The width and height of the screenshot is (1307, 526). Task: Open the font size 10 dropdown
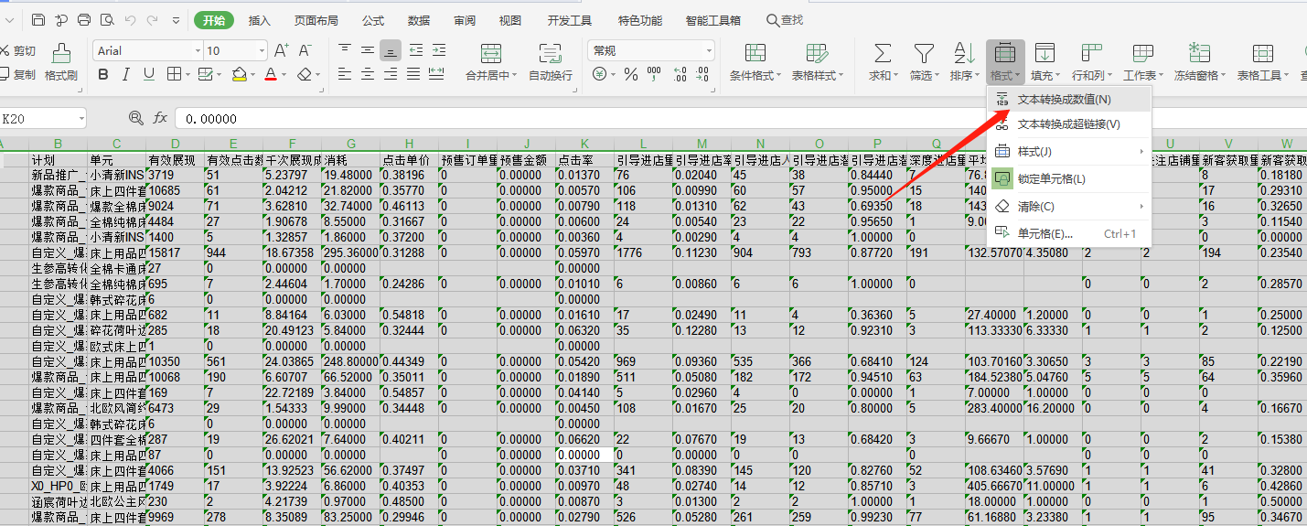[262, 51]
